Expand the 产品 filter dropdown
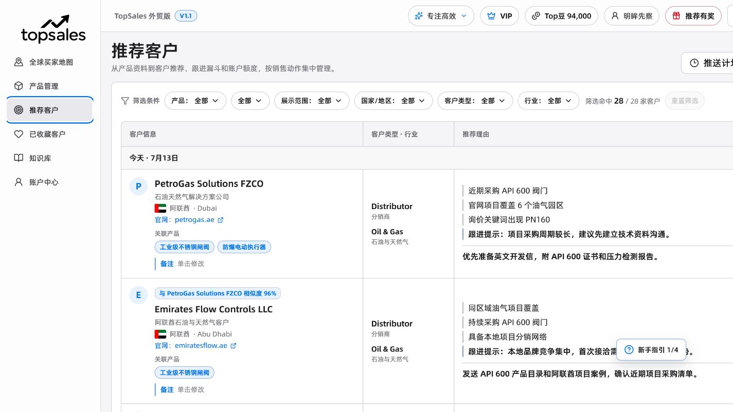 [x=195, y=101]
